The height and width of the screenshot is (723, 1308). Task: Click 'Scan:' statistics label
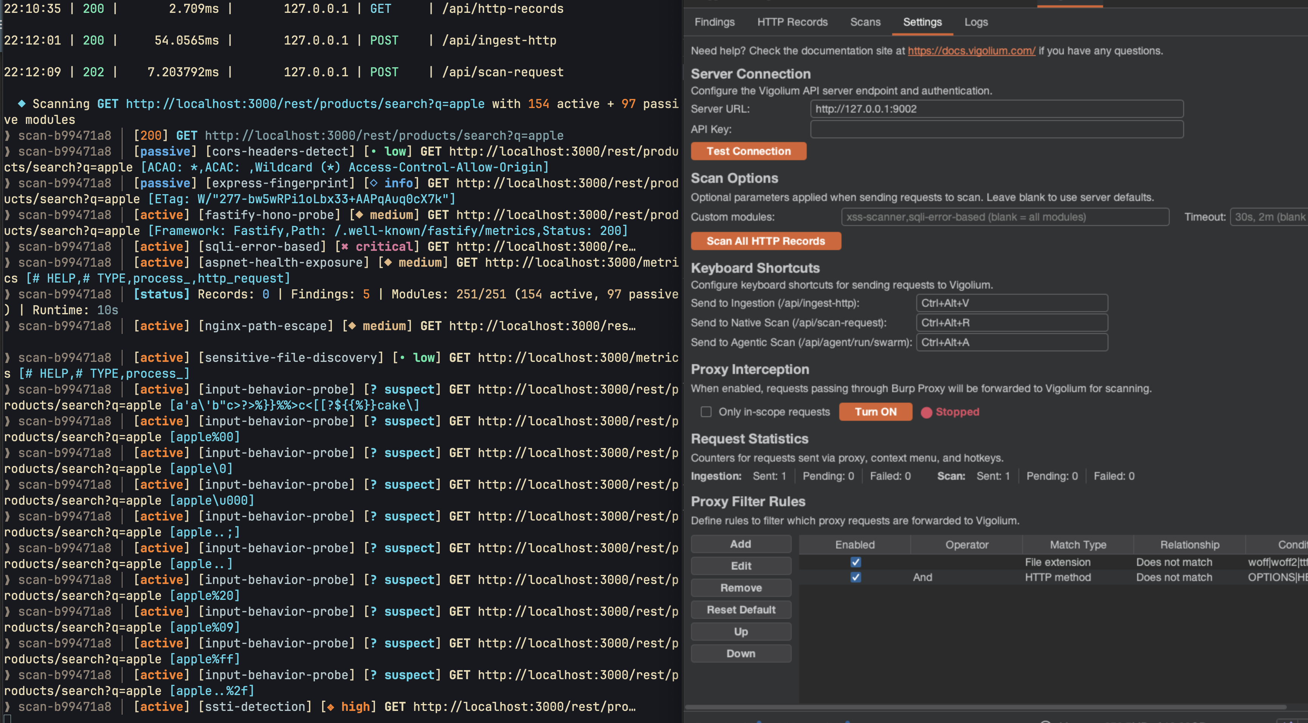[951, 476]
